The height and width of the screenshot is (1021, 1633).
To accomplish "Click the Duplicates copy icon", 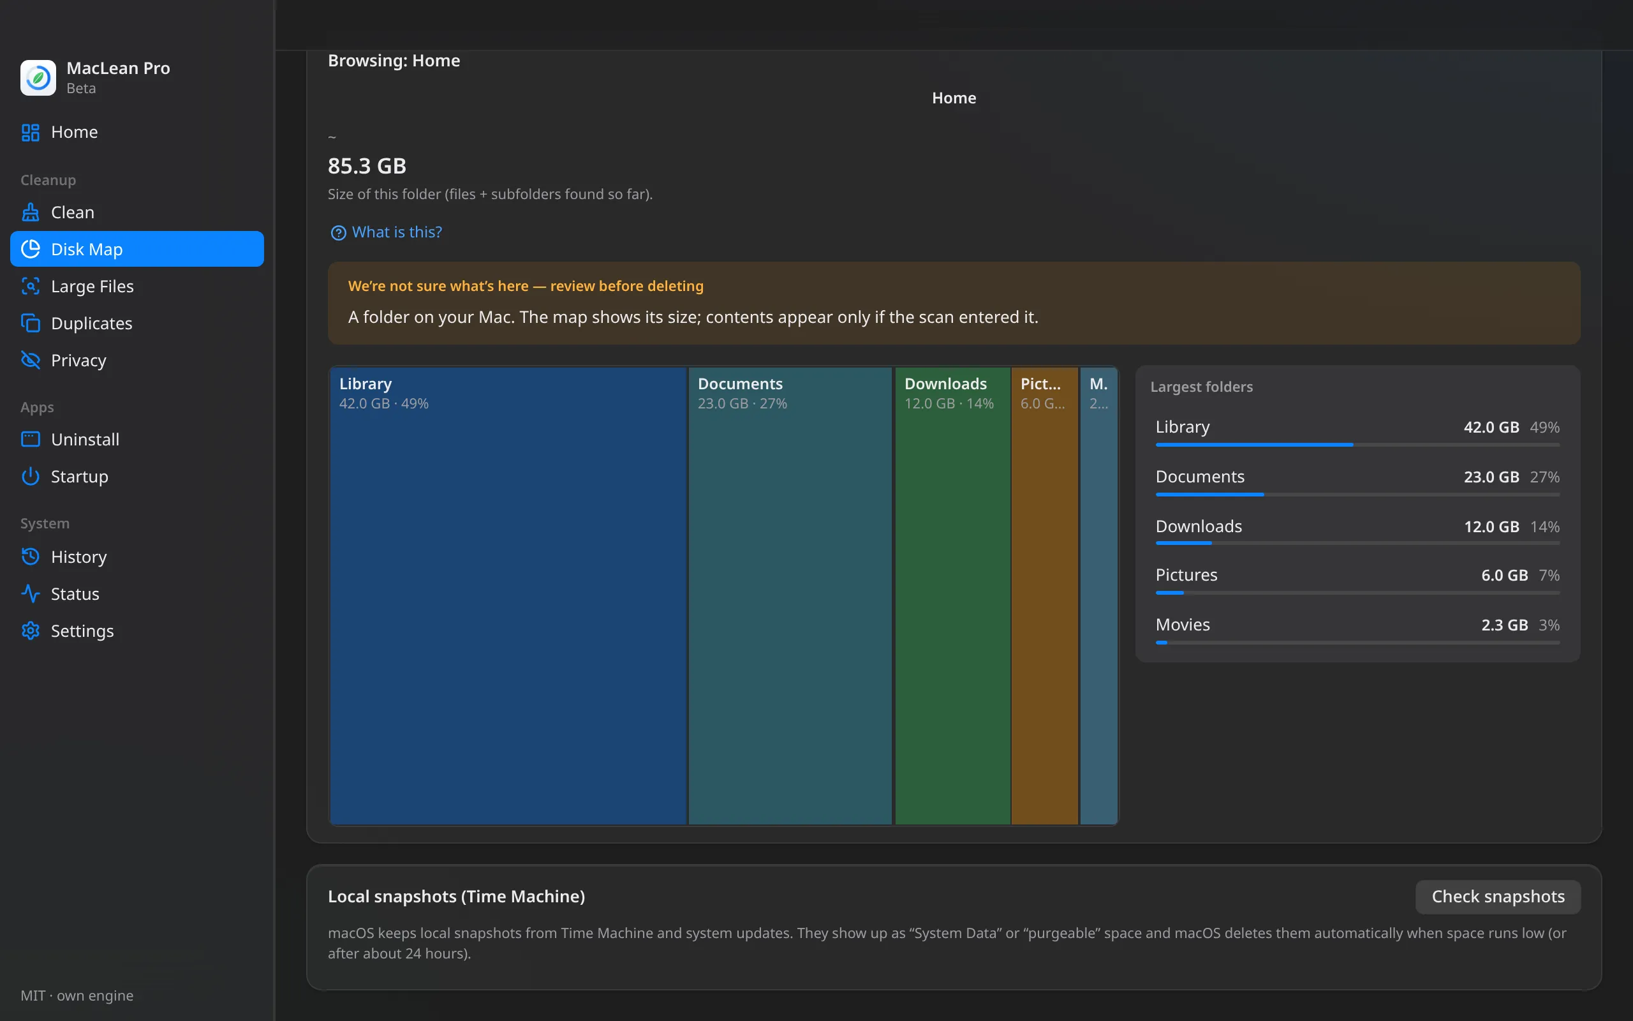I will pyautogui.click(x=31, y=324).
